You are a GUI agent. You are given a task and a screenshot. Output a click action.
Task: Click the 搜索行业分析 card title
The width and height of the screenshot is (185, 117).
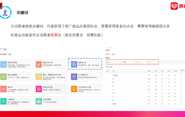(48, 62)
